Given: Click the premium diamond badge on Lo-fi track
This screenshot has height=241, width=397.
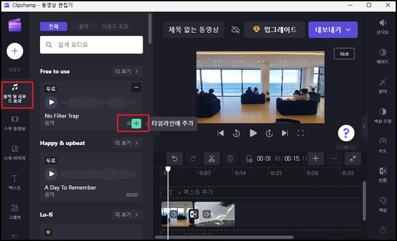Looking at the screenshot, I should [x=48, y=232].
